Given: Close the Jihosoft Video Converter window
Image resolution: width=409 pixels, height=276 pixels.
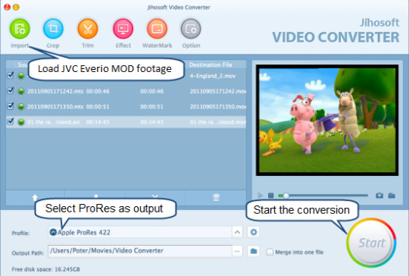Looking at the screenshot, I should pos(7,8).
